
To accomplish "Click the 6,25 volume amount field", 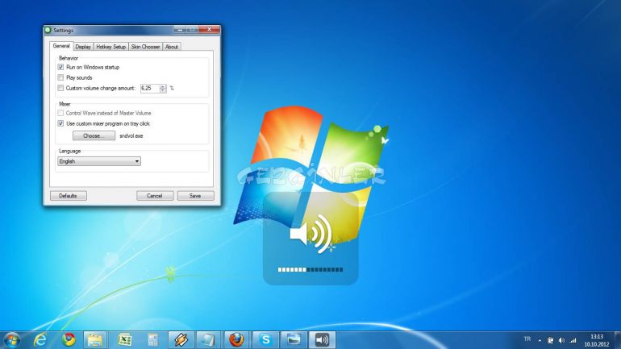I will click(x=150, y=88).
